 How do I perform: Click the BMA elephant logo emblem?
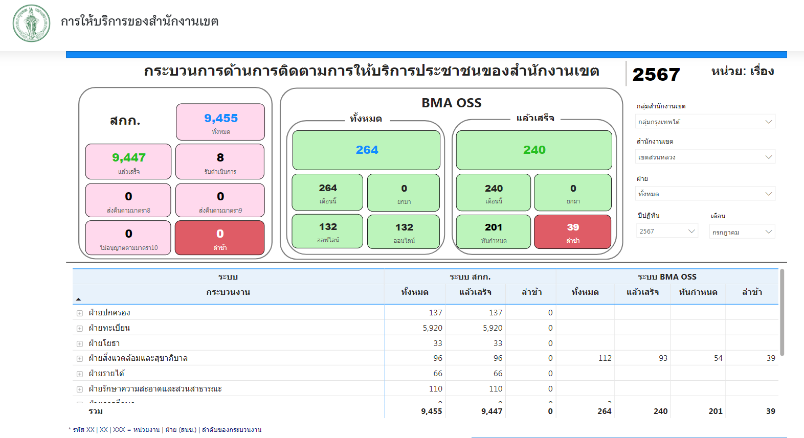point(32,23)
